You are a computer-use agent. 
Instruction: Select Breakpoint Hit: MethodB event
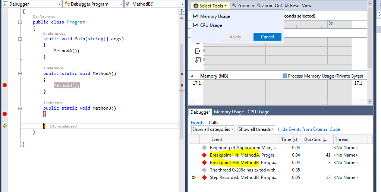280,162
